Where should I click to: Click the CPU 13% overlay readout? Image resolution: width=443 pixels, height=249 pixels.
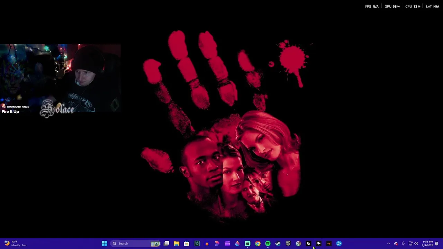[x=413, y=7]
